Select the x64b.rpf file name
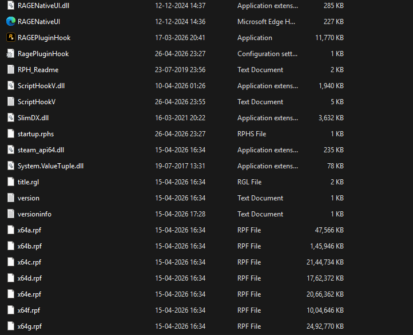Viewport: 413px width, 335px height. click(x=30, y=246)
